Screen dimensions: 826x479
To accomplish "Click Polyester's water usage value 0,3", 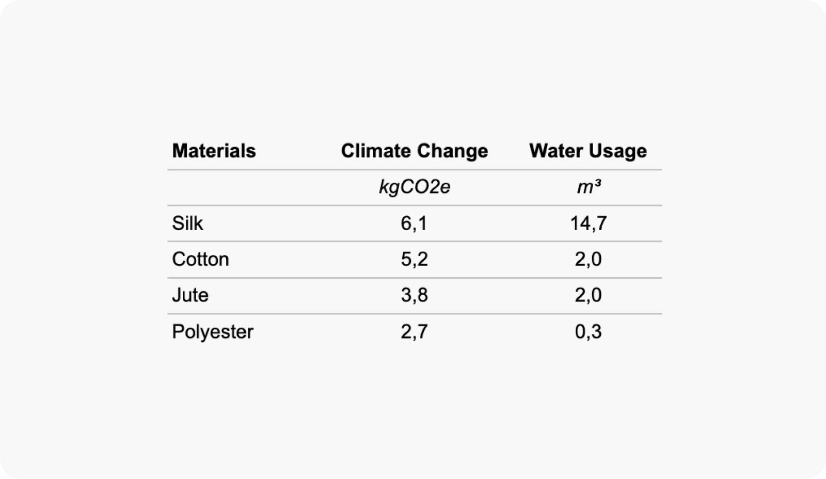I will 588,331.
